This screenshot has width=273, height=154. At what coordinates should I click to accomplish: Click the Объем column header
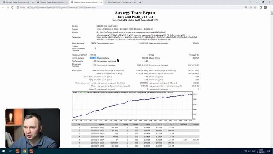tap(136, 124)
